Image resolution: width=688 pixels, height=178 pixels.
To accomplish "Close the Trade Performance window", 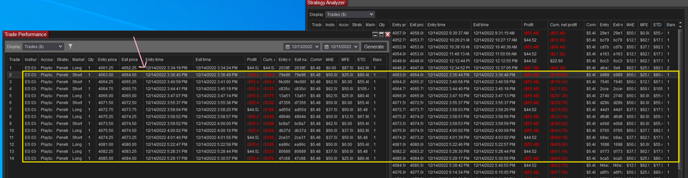I will coord(388,35).
